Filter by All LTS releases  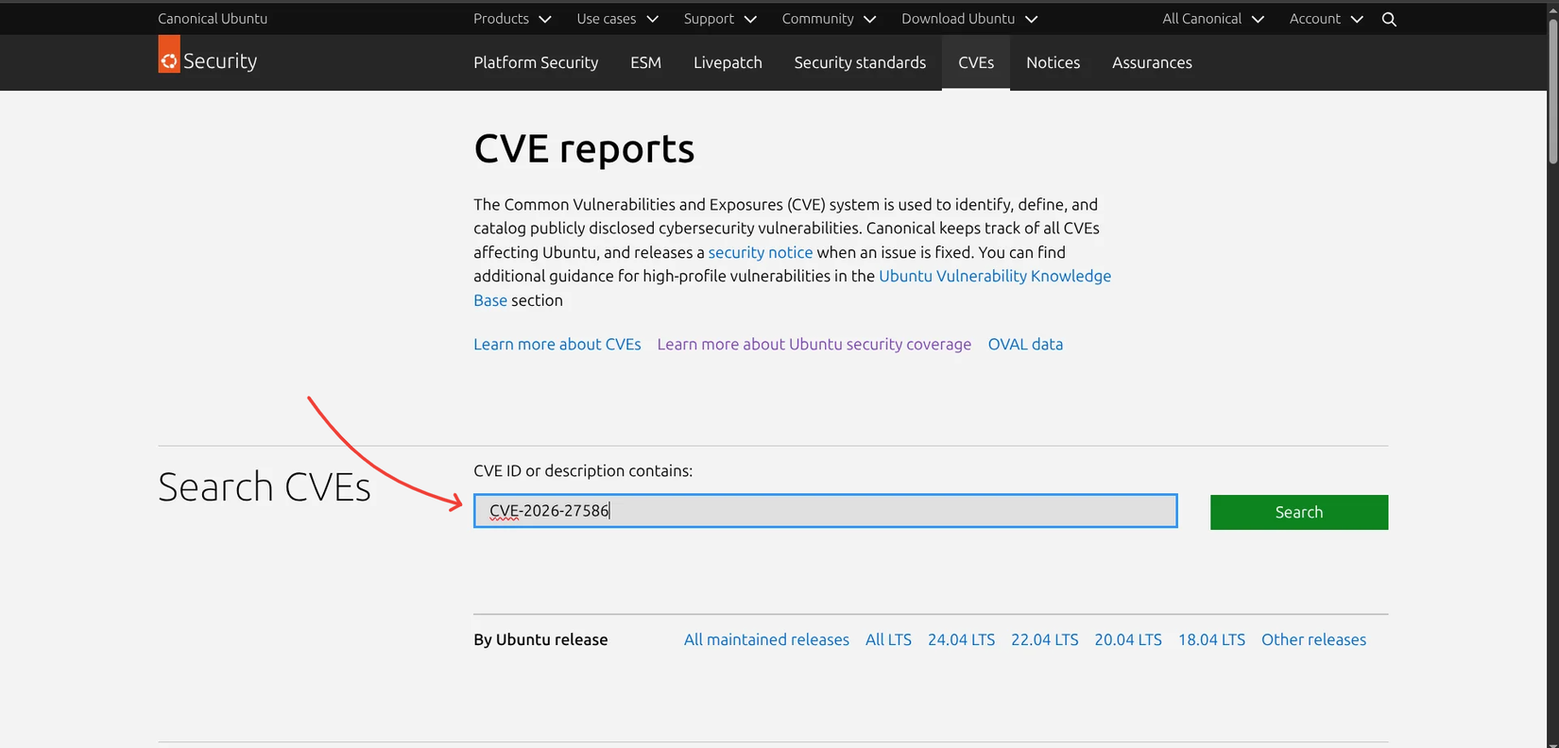[888, 639]
